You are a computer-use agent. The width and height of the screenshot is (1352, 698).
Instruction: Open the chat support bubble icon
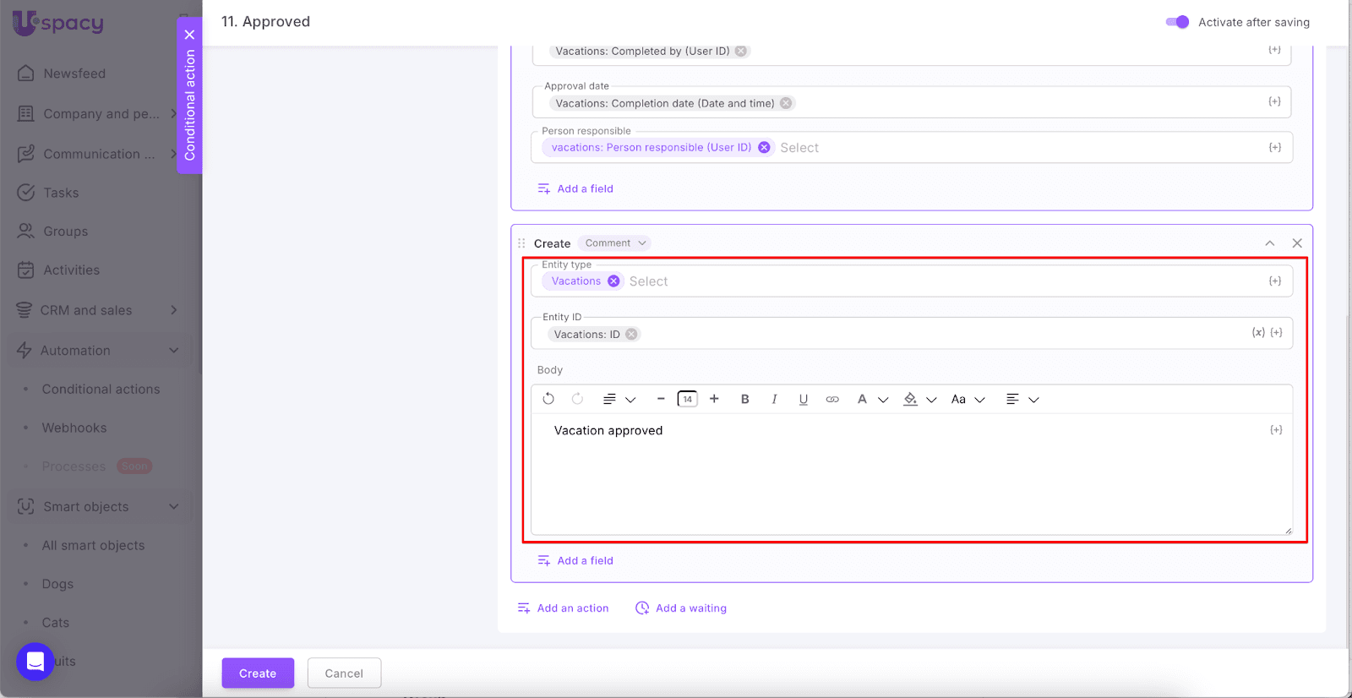click(35, 661)
